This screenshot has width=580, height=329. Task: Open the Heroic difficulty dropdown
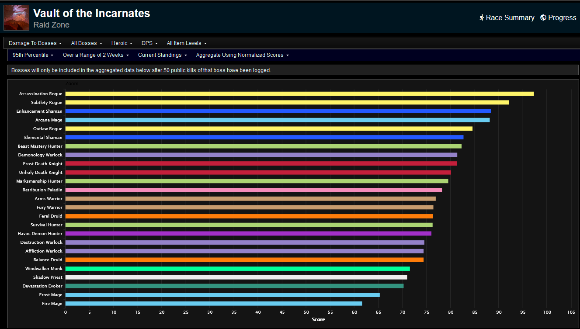tap(122, 43)
